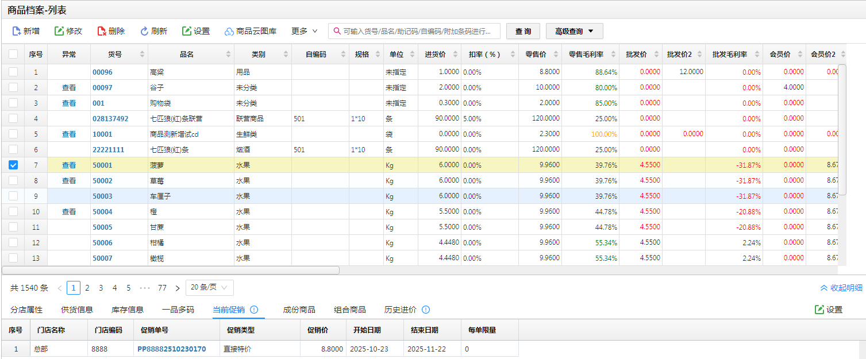
Task: Open 设置 in the top toolbar
Action: [x=187, y=31]
